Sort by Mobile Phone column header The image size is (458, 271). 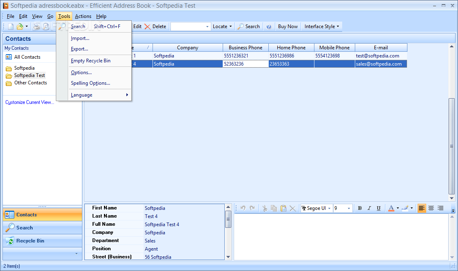(x=334, y=48)
